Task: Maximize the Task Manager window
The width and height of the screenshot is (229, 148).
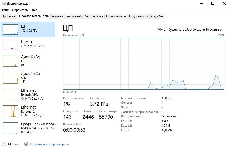Action: pos(213,3)
